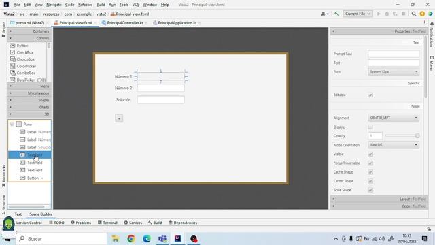Toggle the Editable checkbox
Image resolution: width=435 pixels, height=245 pixels.
click(370, 95)
